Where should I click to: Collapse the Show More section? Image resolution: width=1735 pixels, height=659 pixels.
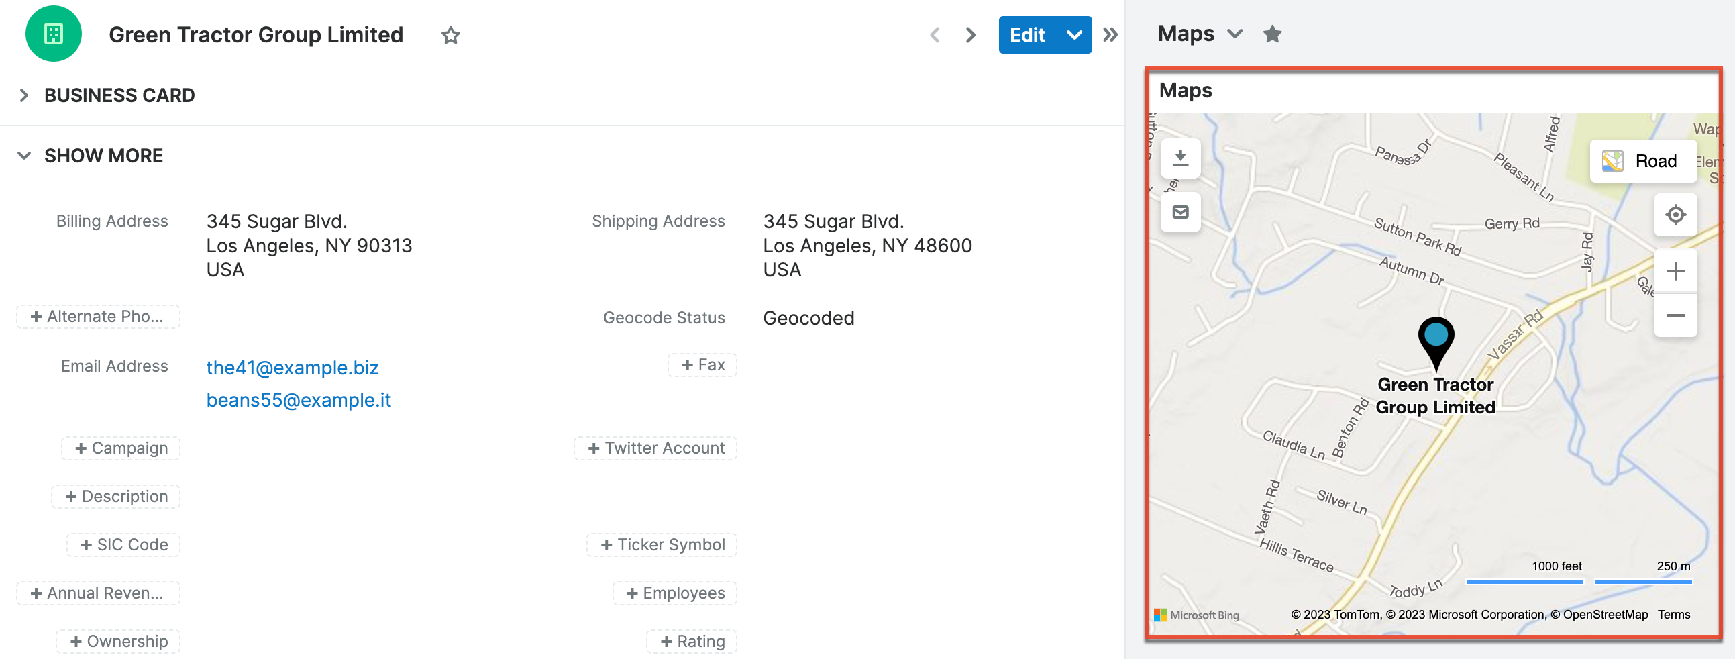coord(24,155)
